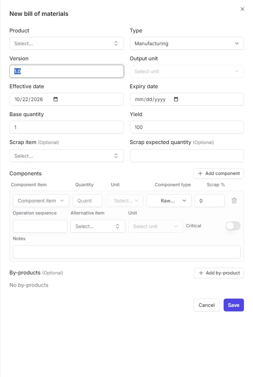Click the Base quantity input
Viewport: 253px width, 377px height.
pos(67,127)
